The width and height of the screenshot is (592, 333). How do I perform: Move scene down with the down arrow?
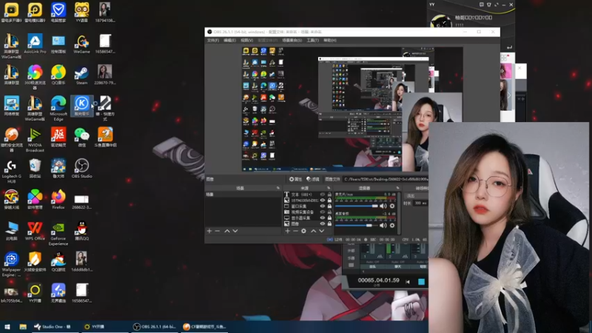(235, 231)
